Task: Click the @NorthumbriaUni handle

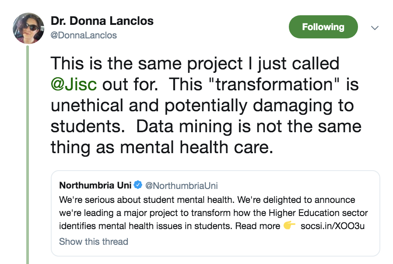Action: (181, 185)
